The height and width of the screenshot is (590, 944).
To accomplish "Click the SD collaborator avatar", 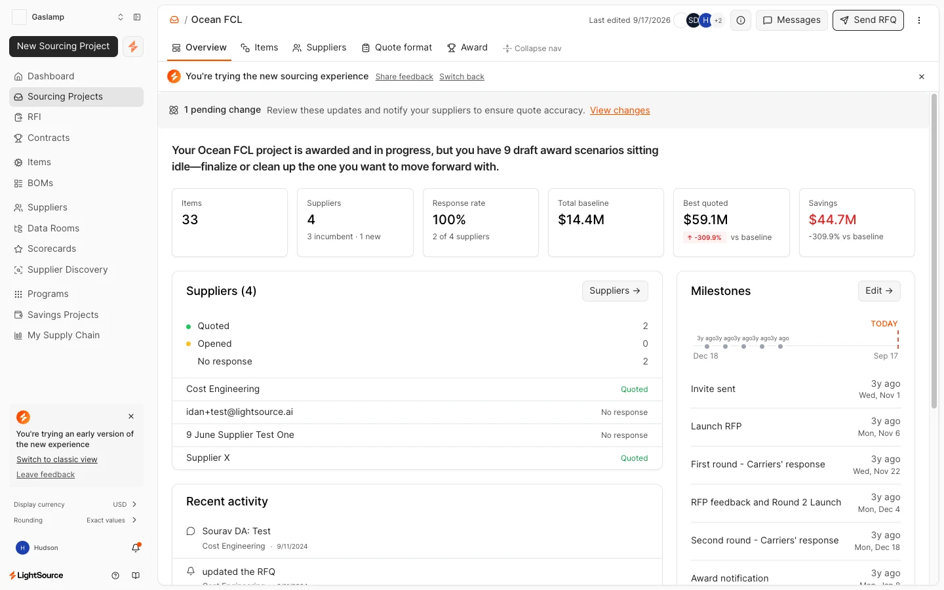I will coord(693,20).
